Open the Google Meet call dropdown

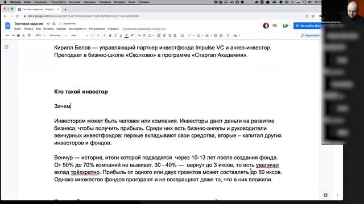pos(286,25)
